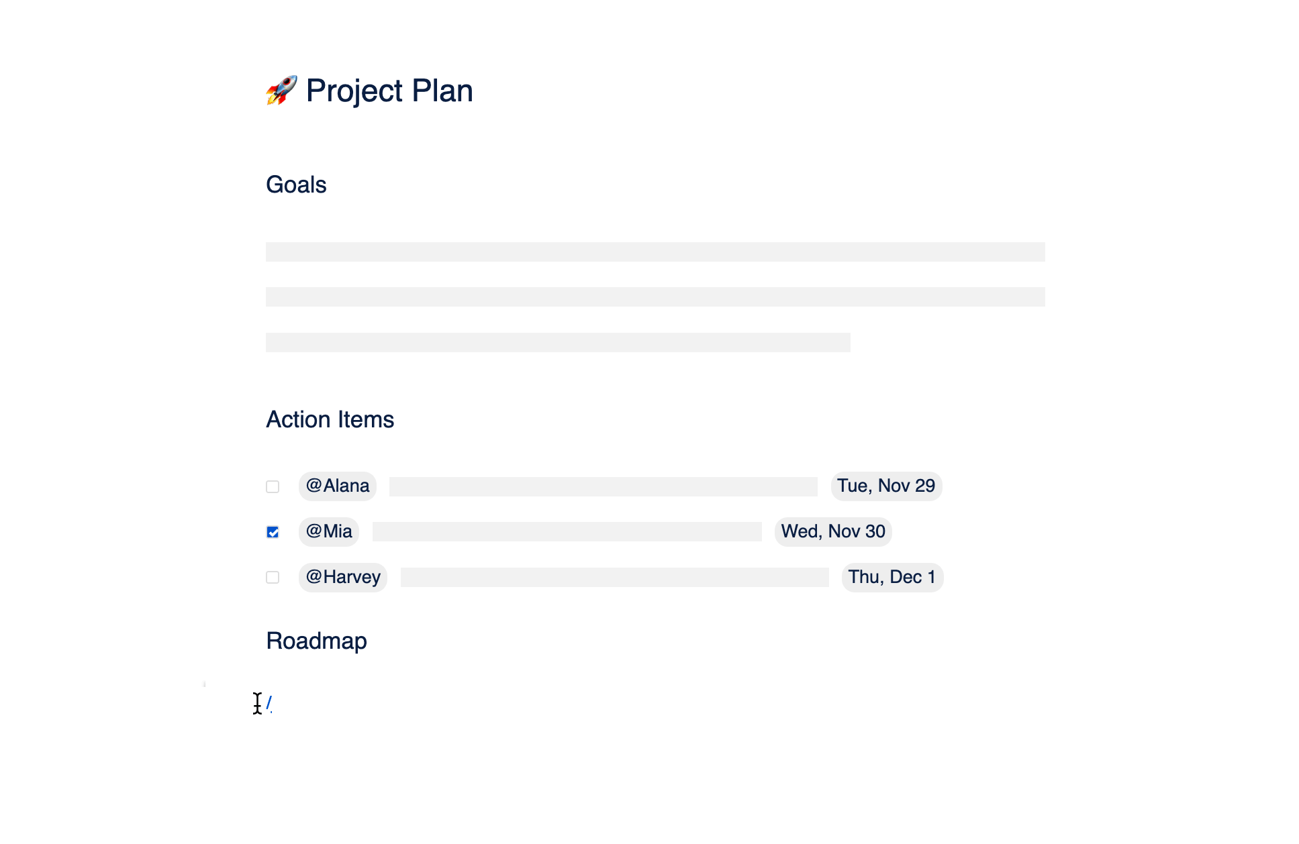
Task: Click the Goals heading
Action: [x=296, y=184]
